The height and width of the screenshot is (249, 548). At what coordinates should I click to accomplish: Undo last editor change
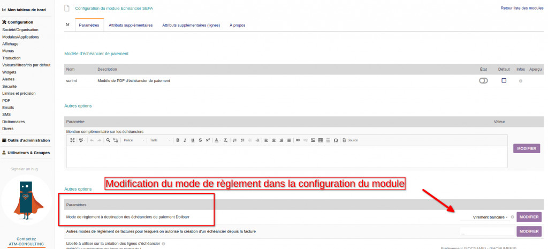point(92,140)
